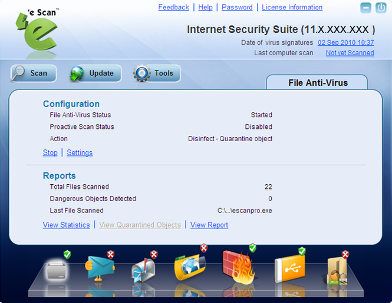Open the License Information link

click(x=292, y=7)
